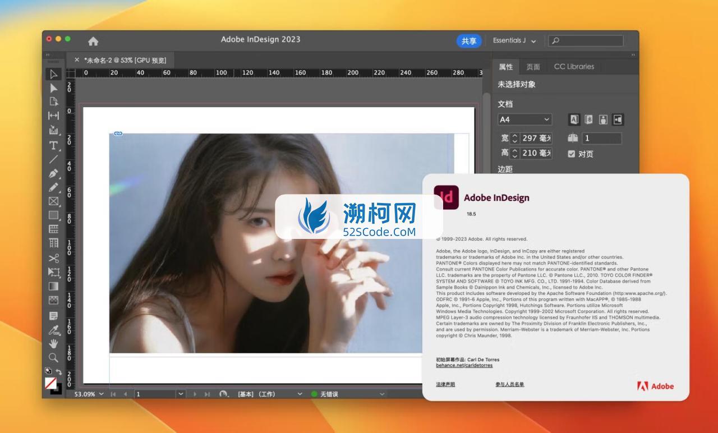718x433 pixels.
Task: Go to last page in status bar
Action: click(x=207, y=394)
